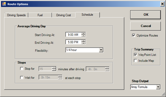Click down arrow of 4h 0m spinner
Screen dimensions: 166x97
tap(107, 70)
